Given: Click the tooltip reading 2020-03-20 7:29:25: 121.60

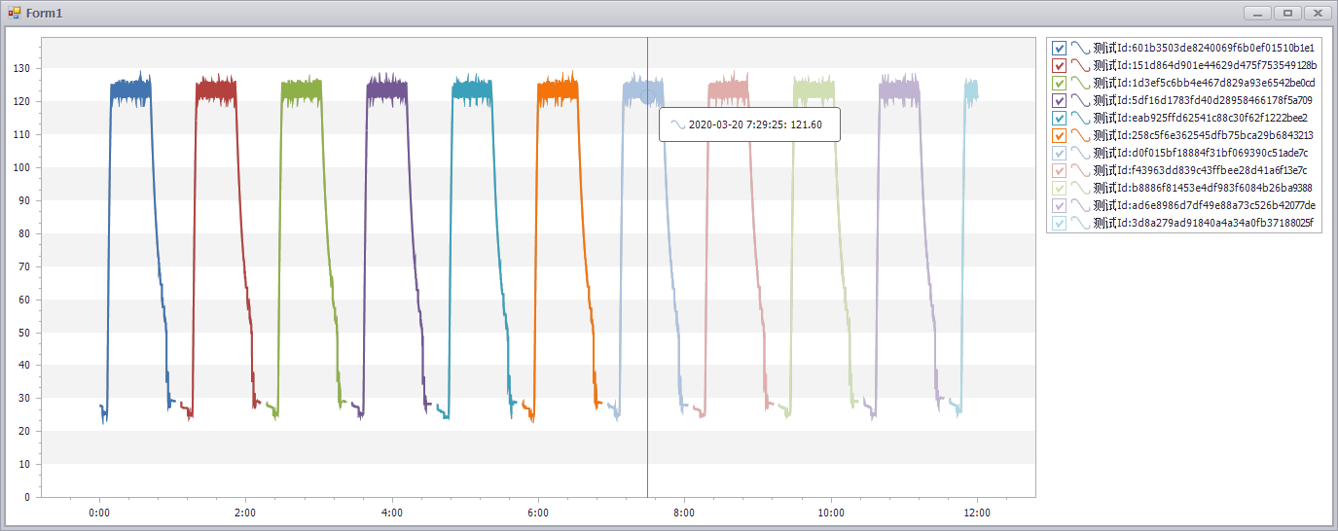Looking at the screenshot, I should (750, 124).
